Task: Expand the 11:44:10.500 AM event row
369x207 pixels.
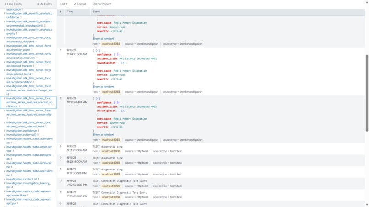Action: click(x=61, y=50)
